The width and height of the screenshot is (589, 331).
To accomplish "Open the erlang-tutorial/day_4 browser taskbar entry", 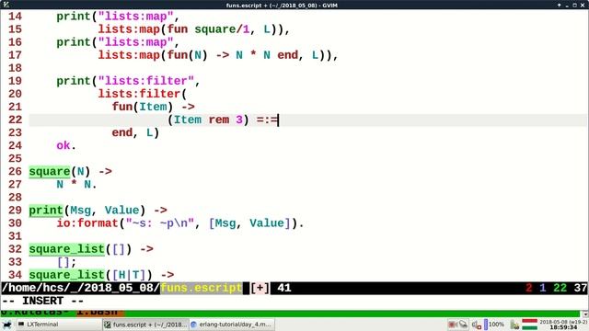I will [232, 325].
